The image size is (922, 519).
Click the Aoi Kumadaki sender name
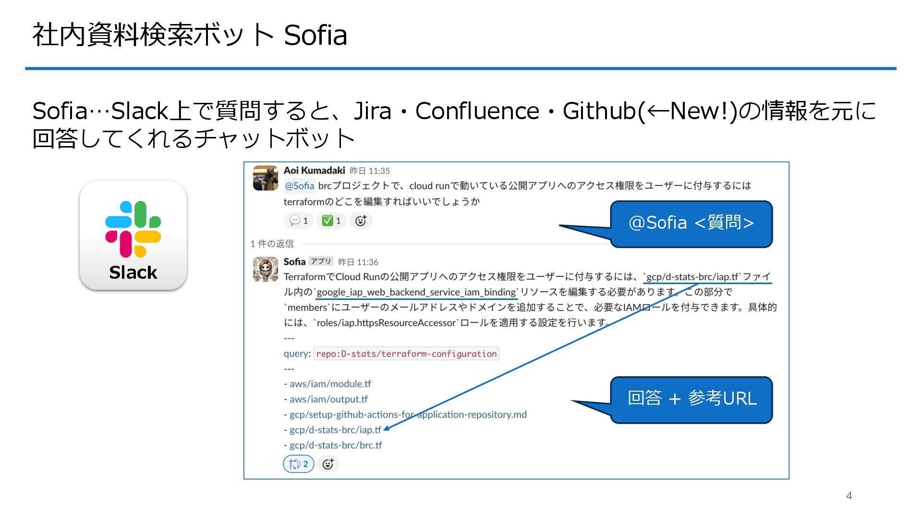point(314,171)
